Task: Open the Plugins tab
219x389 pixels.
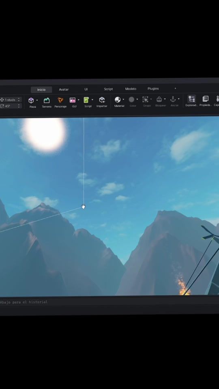Action: click(153, 89)
